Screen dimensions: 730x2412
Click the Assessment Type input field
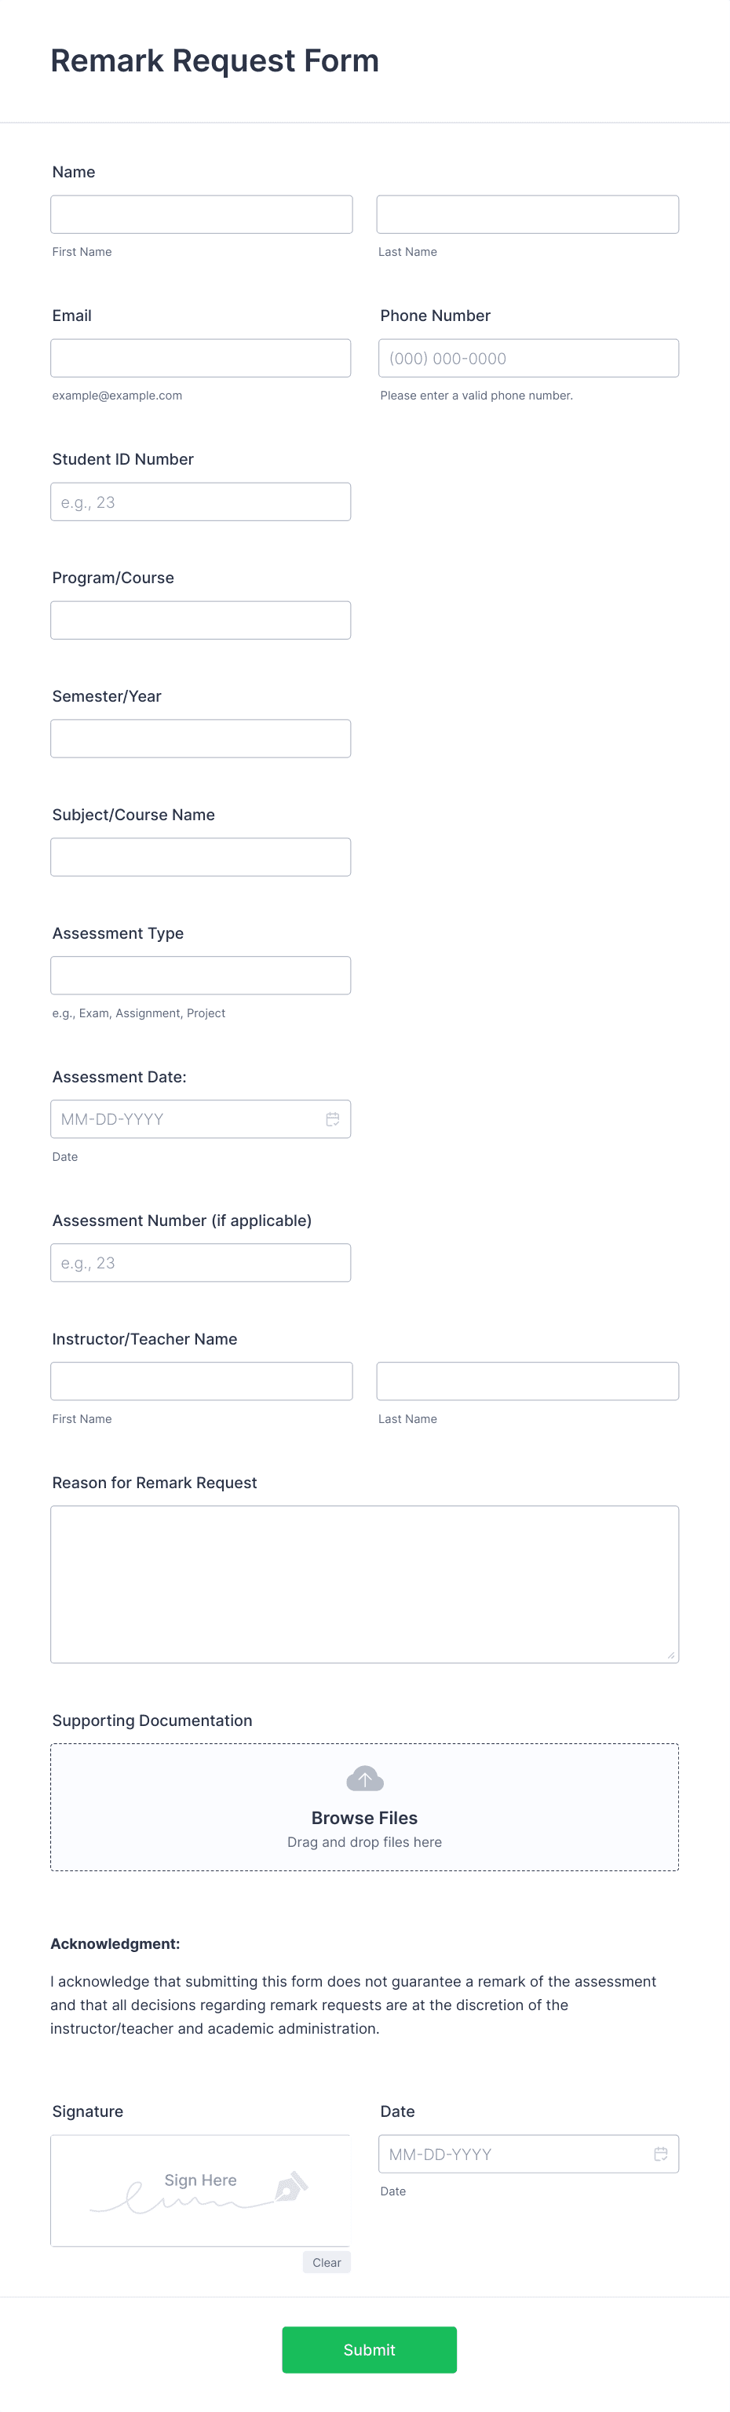click(201, 975)
